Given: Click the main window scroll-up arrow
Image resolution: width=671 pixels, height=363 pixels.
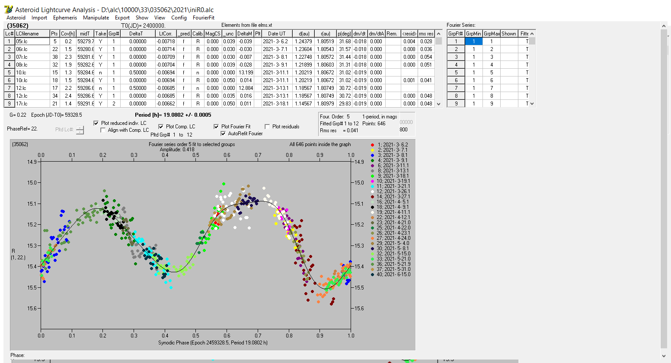Looking at the screenshot, I should [x=664, y=26].
